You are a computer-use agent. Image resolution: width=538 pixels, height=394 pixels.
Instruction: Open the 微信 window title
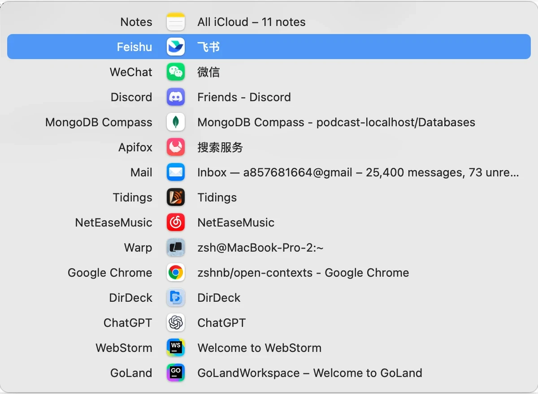point(208,72)
